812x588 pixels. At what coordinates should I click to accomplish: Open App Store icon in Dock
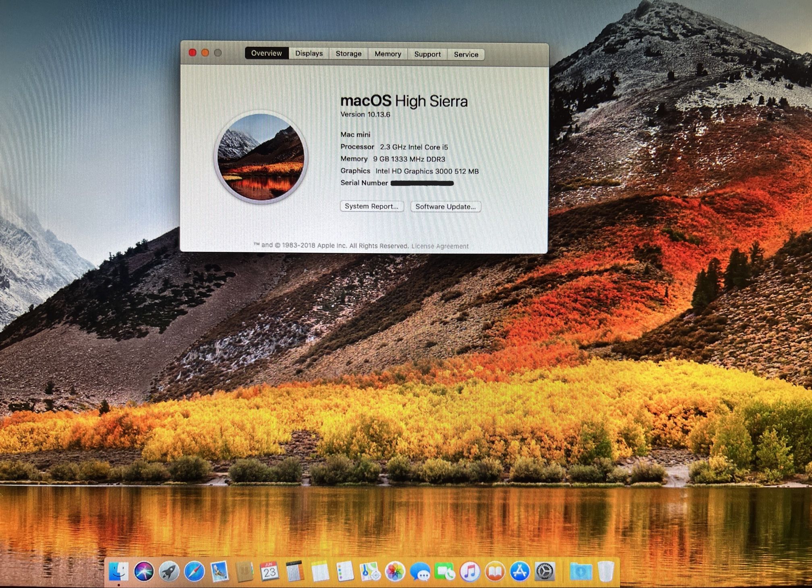(520, 571)
